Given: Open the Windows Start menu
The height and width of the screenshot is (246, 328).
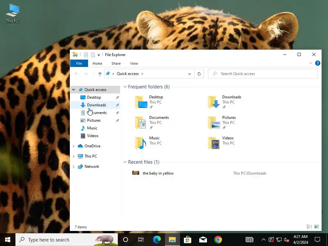Looking at the screenshot, I should pyautogui.click(x=8, y=240).
